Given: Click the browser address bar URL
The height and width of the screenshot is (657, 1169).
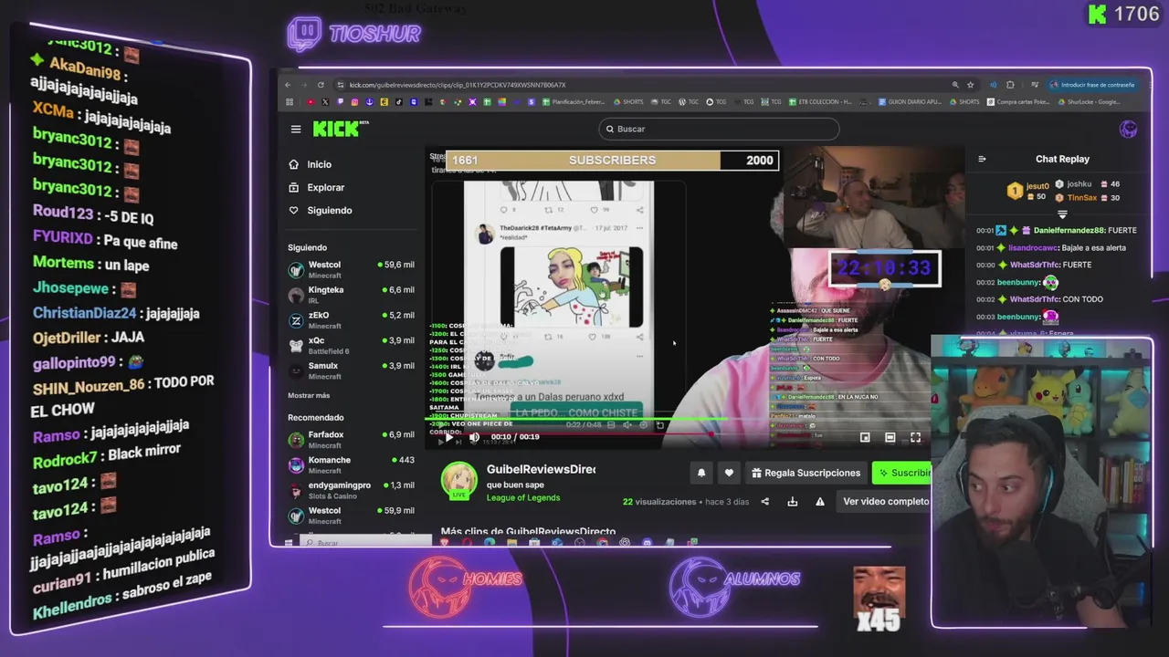Looking at the screenshot, I should coord(457,85).
